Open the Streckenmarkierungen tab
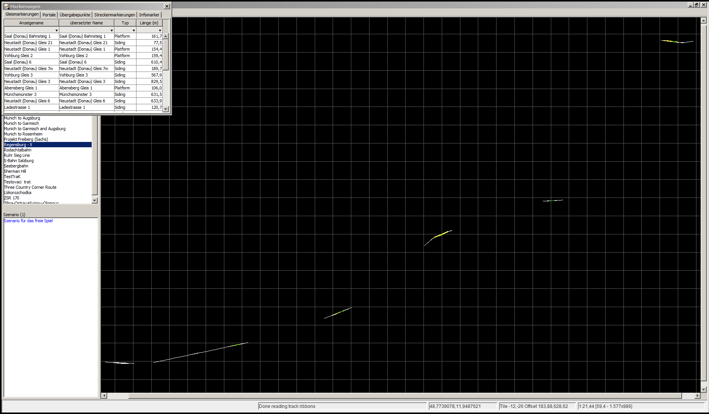The height and width of the screenshot is (414, 709). tap(114, 15)
